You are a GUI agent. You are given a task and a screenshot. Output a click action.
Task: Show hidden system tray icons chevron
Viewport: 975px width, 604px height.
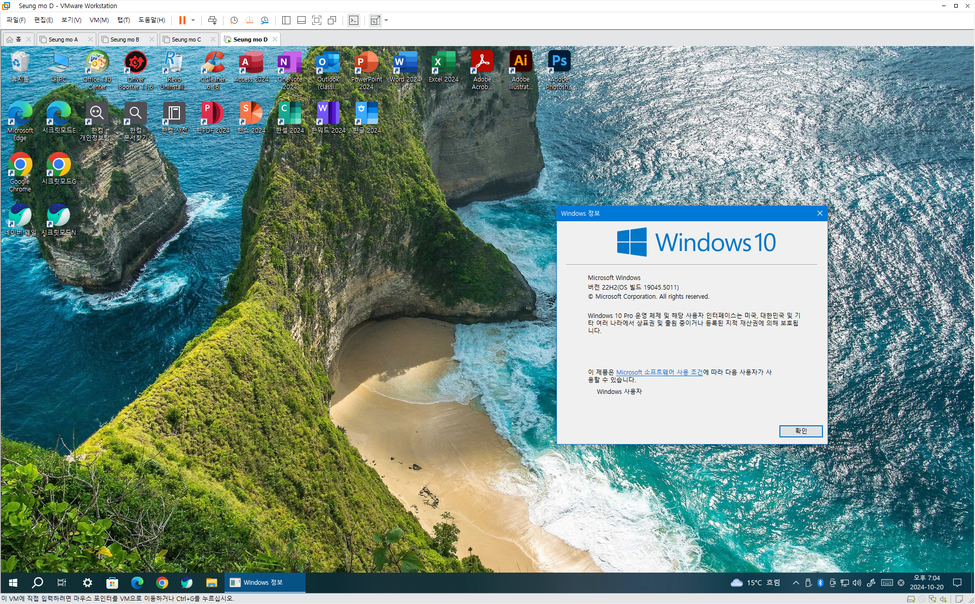pyautogui.click(x=796, y=583)
